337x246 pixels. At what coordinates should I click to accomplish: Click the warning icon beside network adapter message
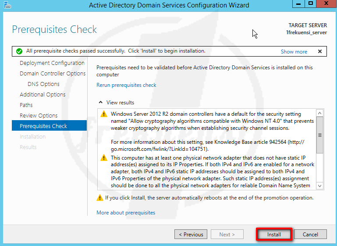104,158
